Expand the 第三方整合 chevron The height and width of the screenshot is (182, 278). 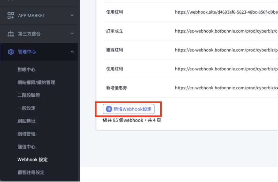pyautogui.click(x=72, y=34)
